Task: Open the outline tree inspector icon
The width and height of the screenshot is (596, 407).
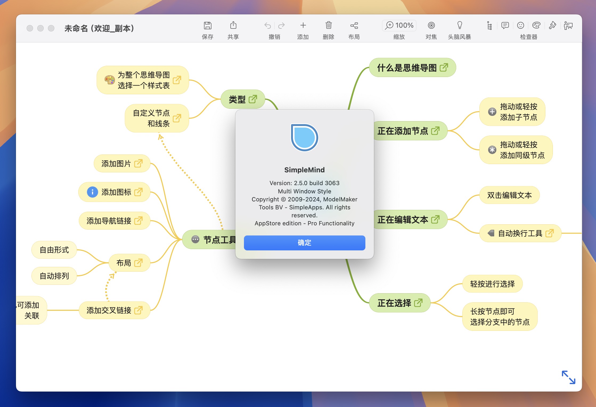Action: 489,26
